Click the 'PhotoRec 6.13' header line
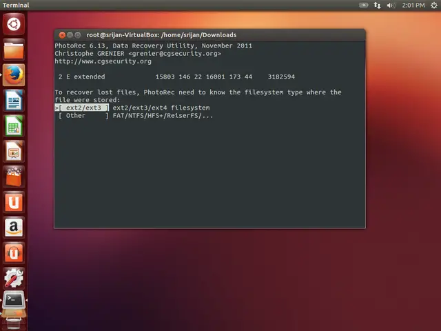 pos(153,46)
